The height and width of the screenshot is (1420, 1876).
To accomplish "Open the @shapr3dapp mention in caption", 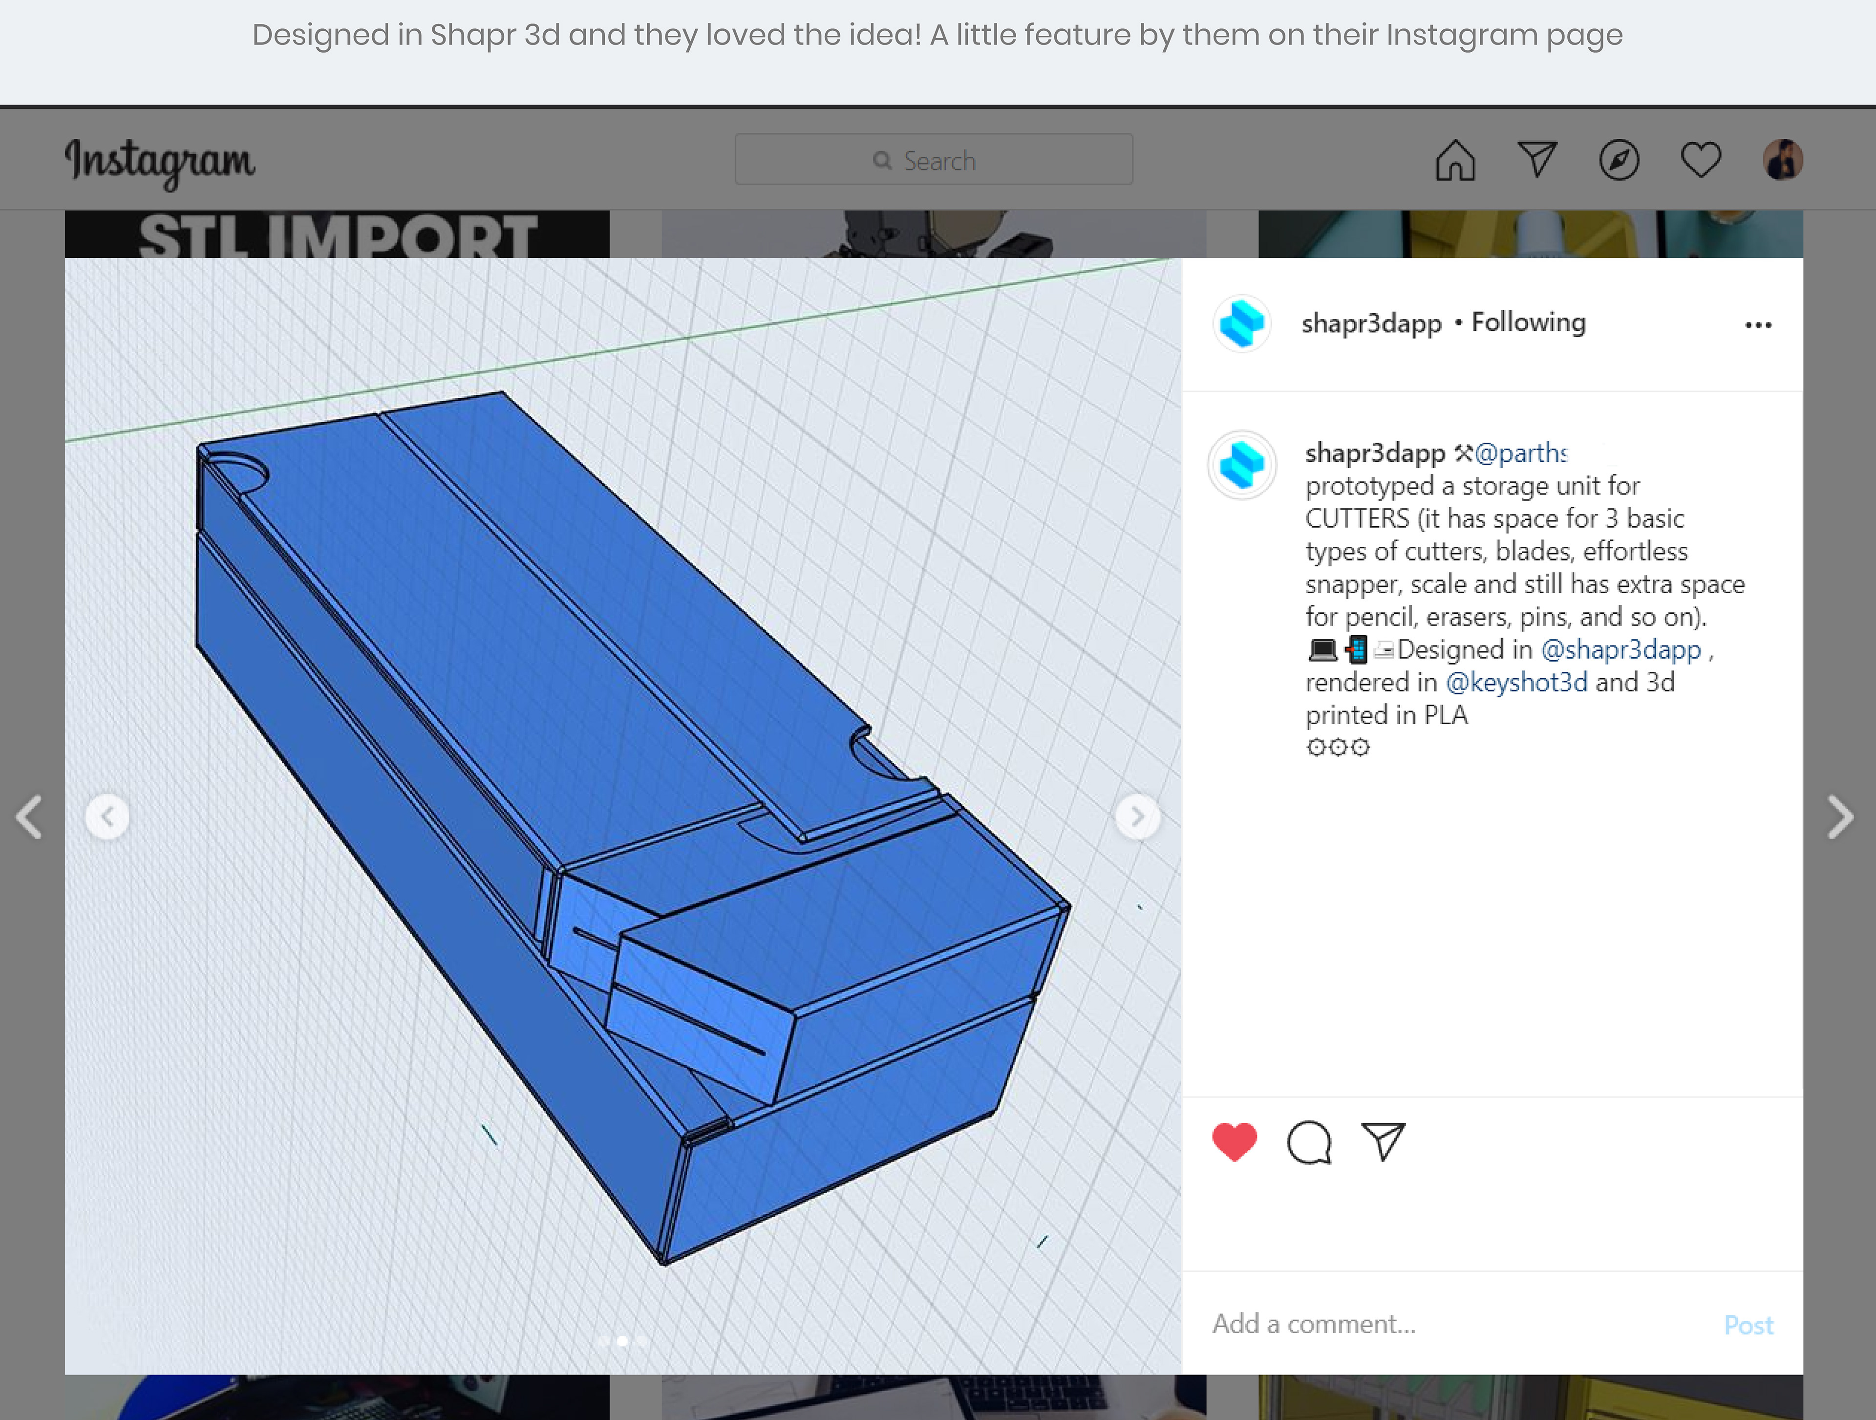I will pyautogui.click(x=1620, y=650).
